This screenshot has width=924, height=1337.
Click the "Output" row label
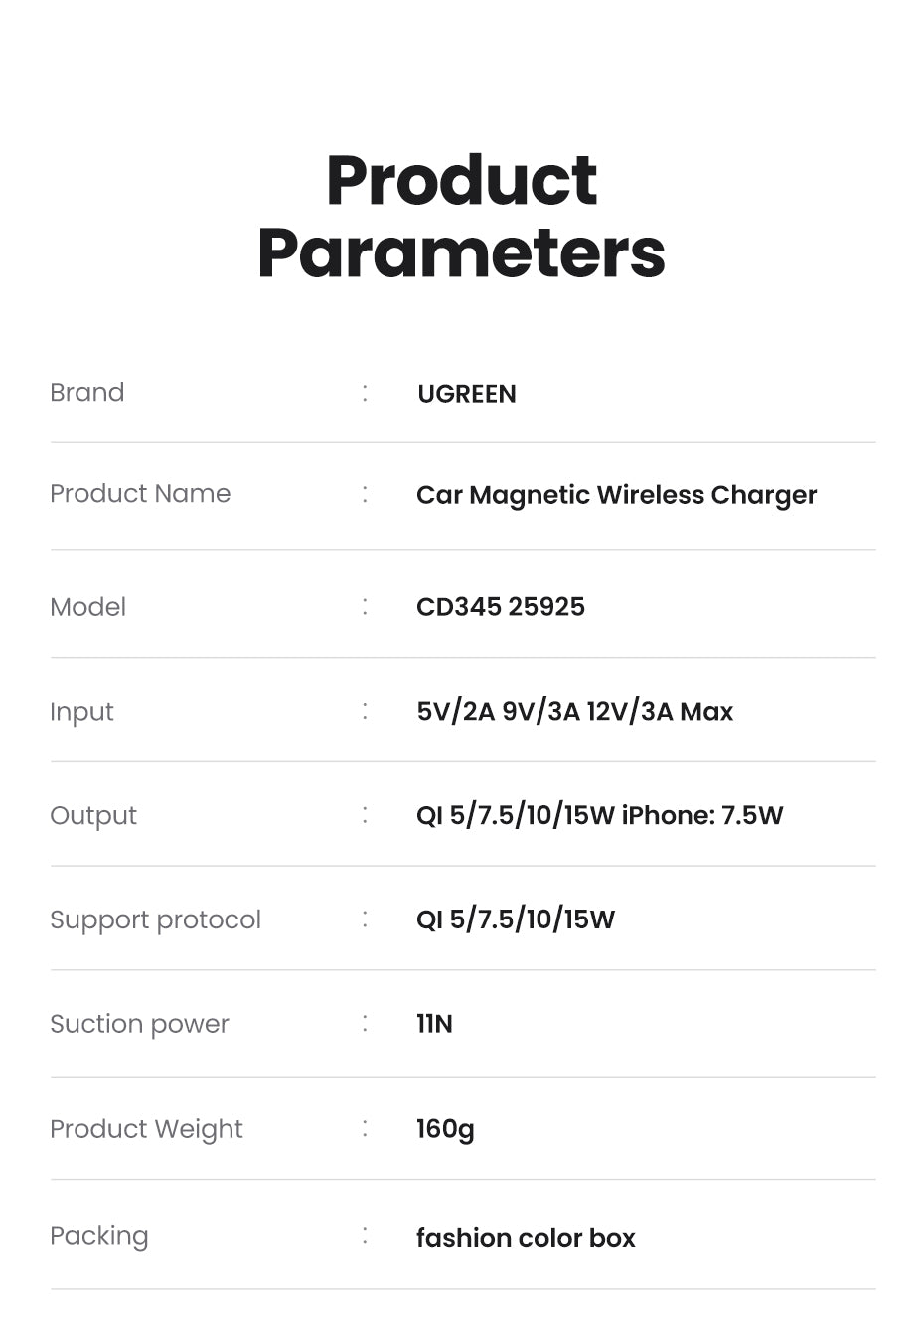pos(93,816)
